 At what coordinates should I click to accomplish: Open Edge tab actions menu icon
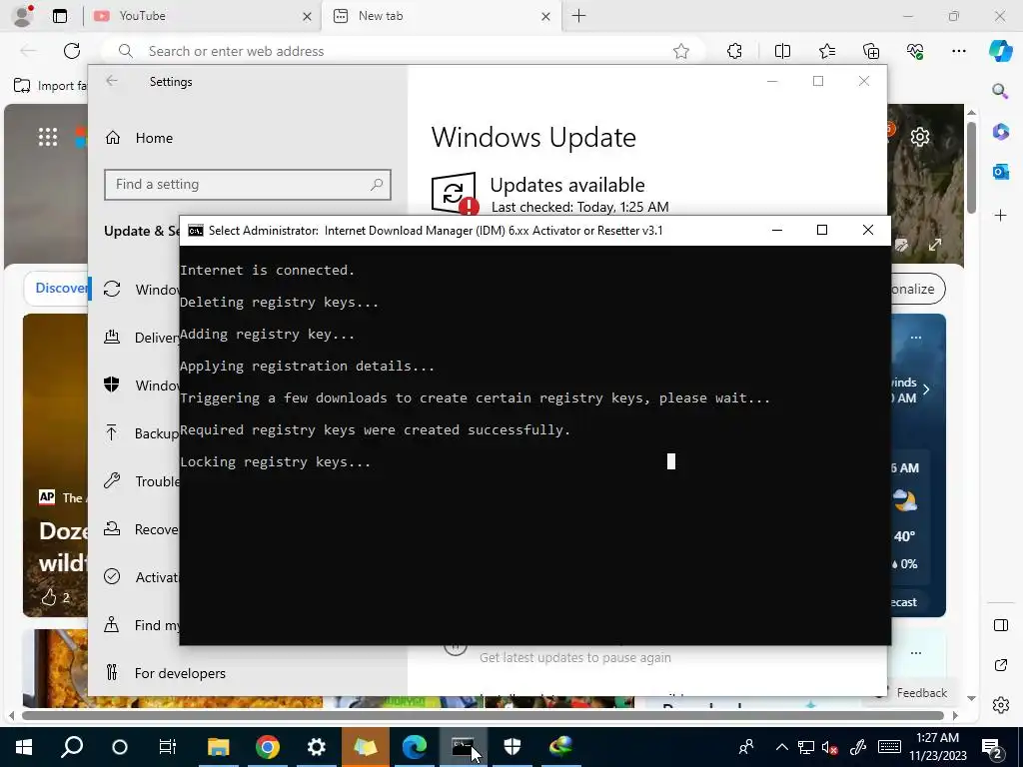point(60,16)
